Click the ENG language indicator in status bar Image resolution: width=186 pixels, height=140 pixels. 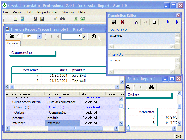pos(178,136)
